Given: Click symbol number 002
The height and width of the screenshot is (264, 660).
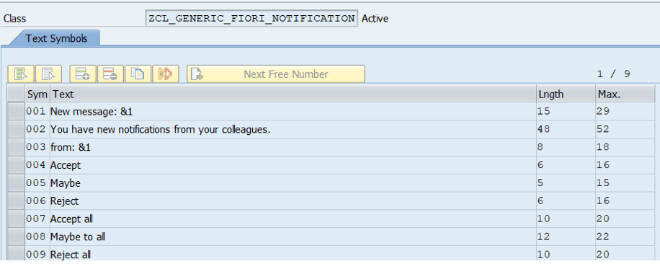Looking at the screenshot, I should tap(36, 130).
